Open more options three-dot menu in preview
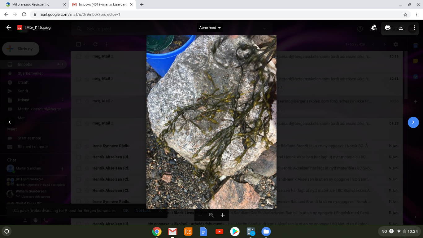 (x=414, y=28)
